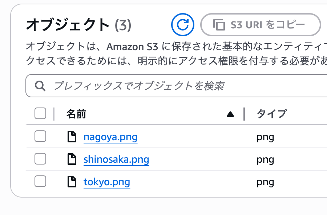The image size is (327, 215).
Task: Open the tokyo.png object link
Action: pyautogui.click(x=107, y=182)
